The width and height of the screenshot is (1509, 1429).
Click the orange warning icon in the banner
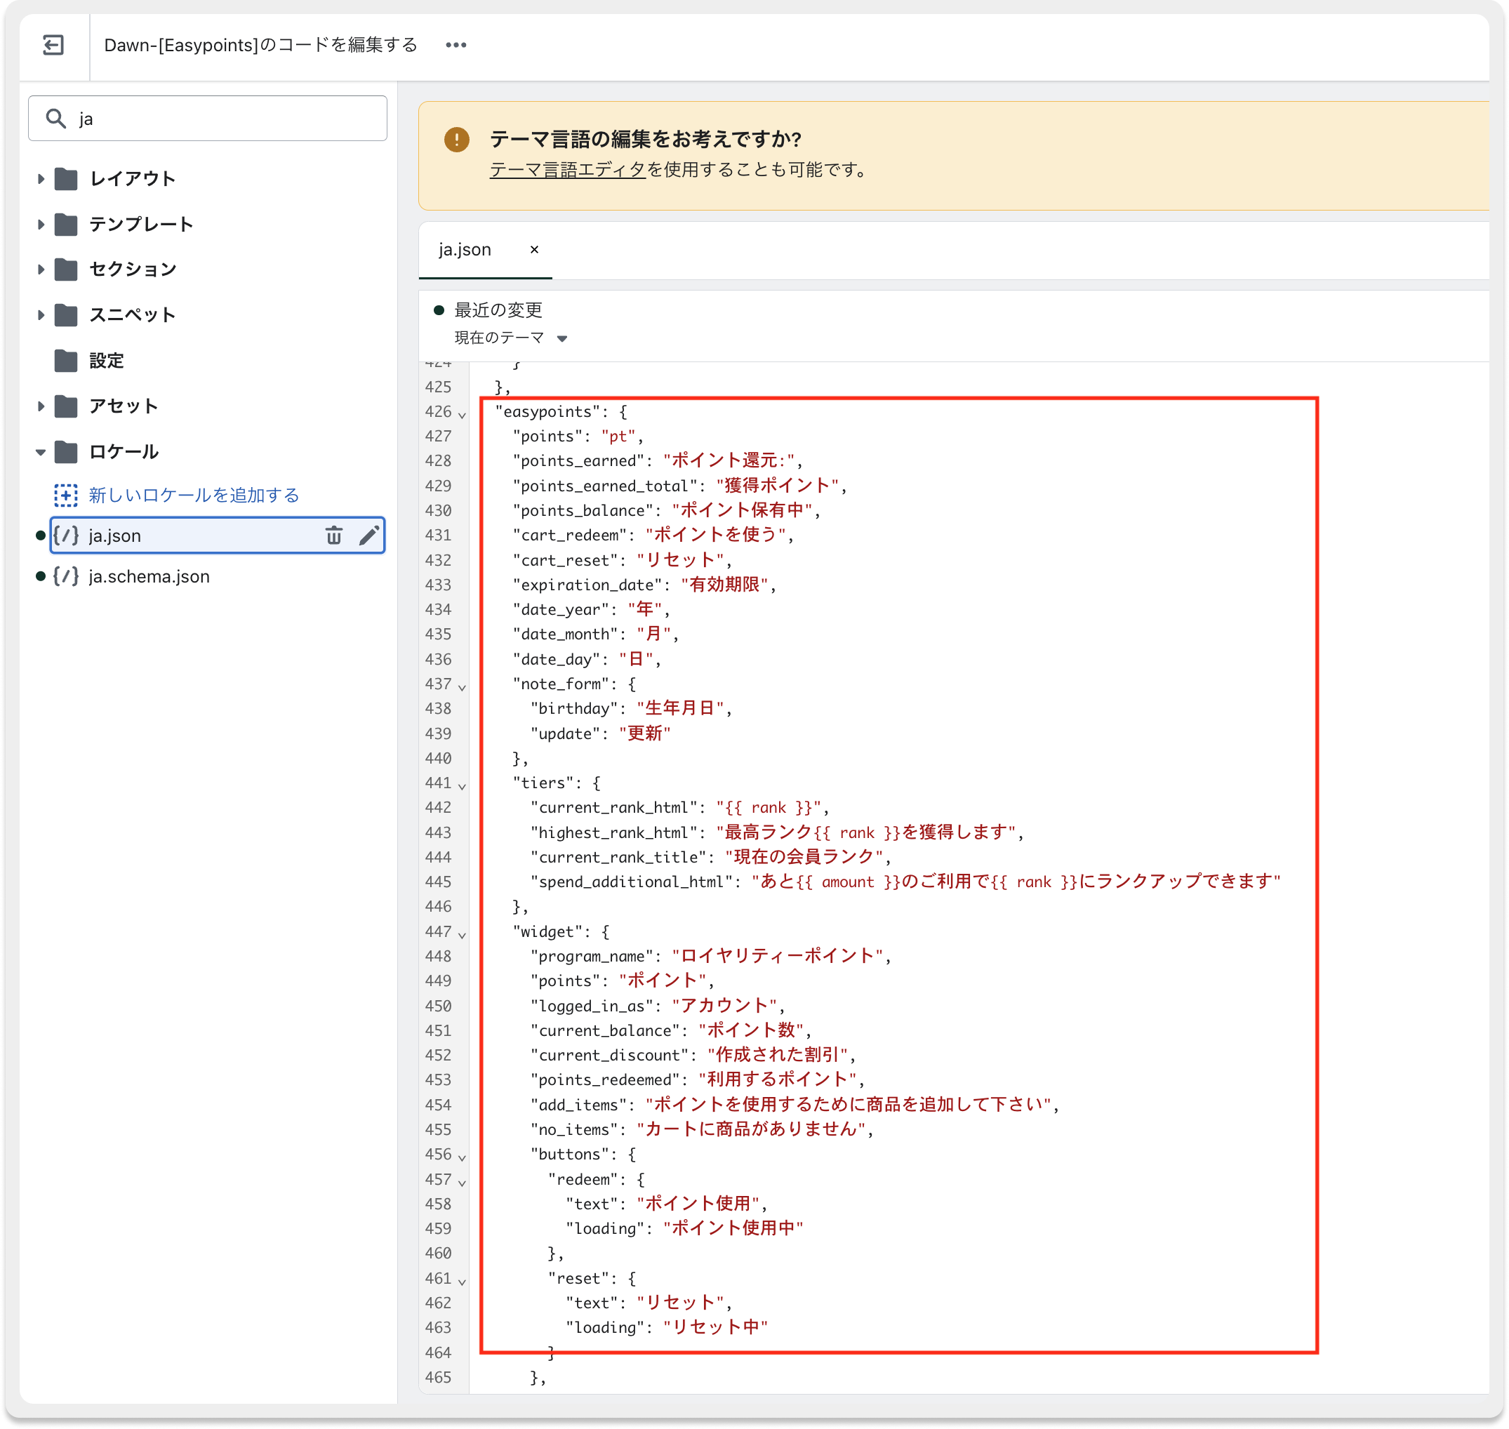[x=456, y=140]
